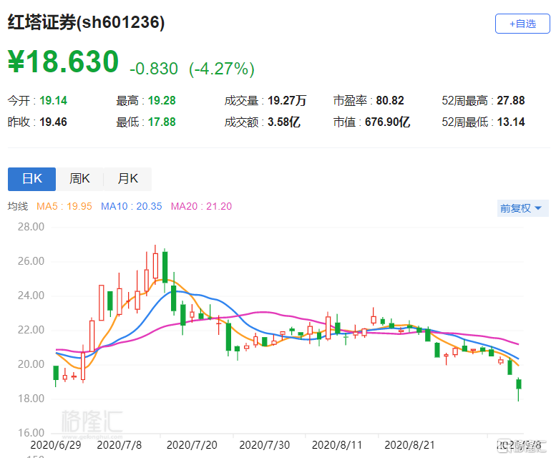Switch to the 周K weekly chart tab
Screen dimensions: 551x458
tap(79, 179)
